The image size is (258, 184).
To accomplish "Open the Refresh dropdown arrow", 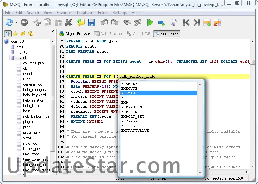I will [17, 22].
